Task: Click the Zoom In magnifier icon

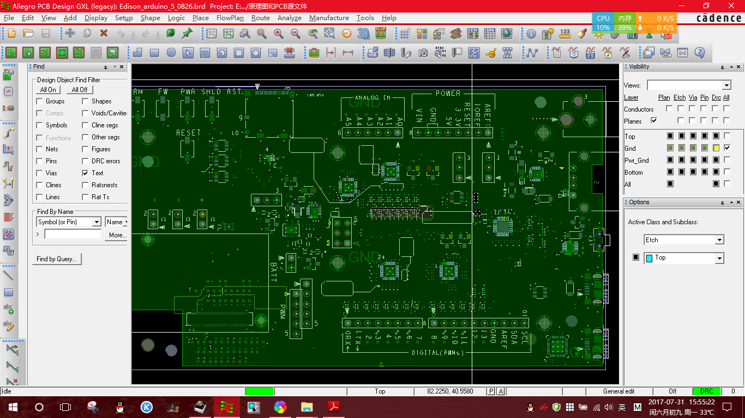Action: tap(279, 34)
